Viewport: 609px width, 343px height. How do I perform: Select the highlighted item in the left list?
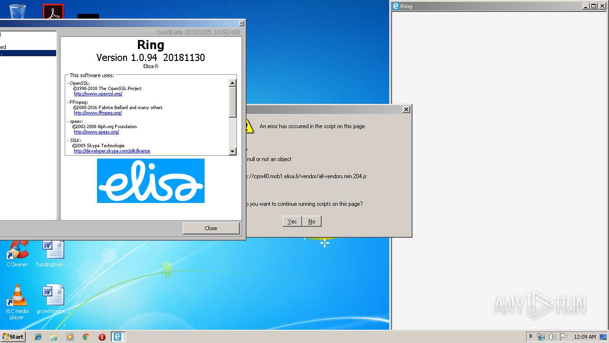pyautogui.click(x=28, y=53)
